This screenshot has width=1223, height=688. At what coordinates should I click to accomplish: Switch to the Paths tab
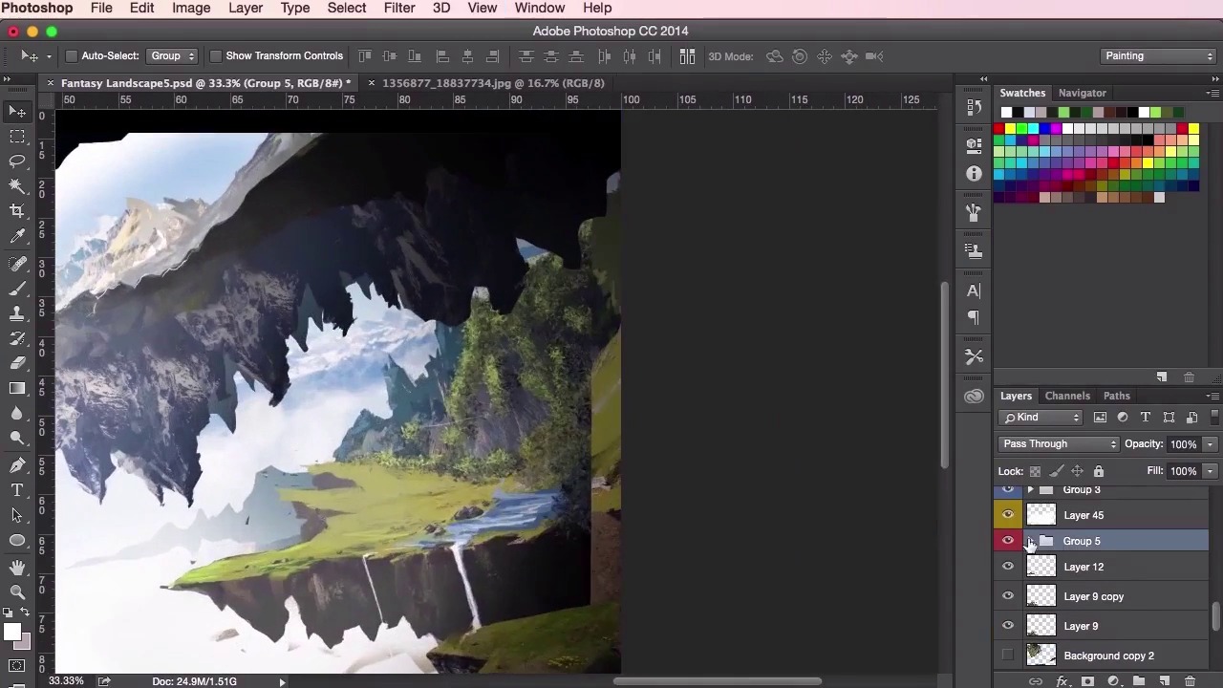pos(1116,396)
